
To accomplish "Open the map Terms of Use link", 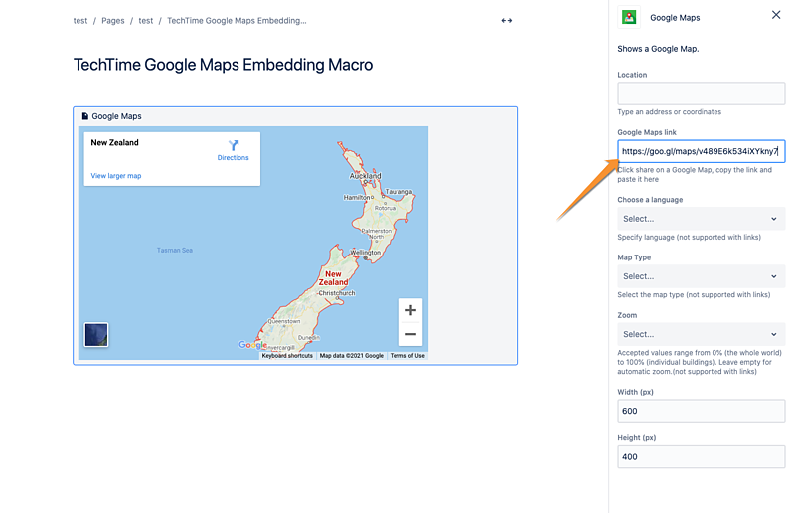I will 407,356.
